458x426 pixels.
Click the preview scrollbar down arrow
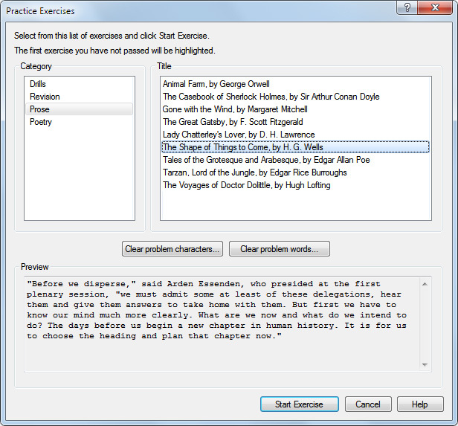(425, 365)
